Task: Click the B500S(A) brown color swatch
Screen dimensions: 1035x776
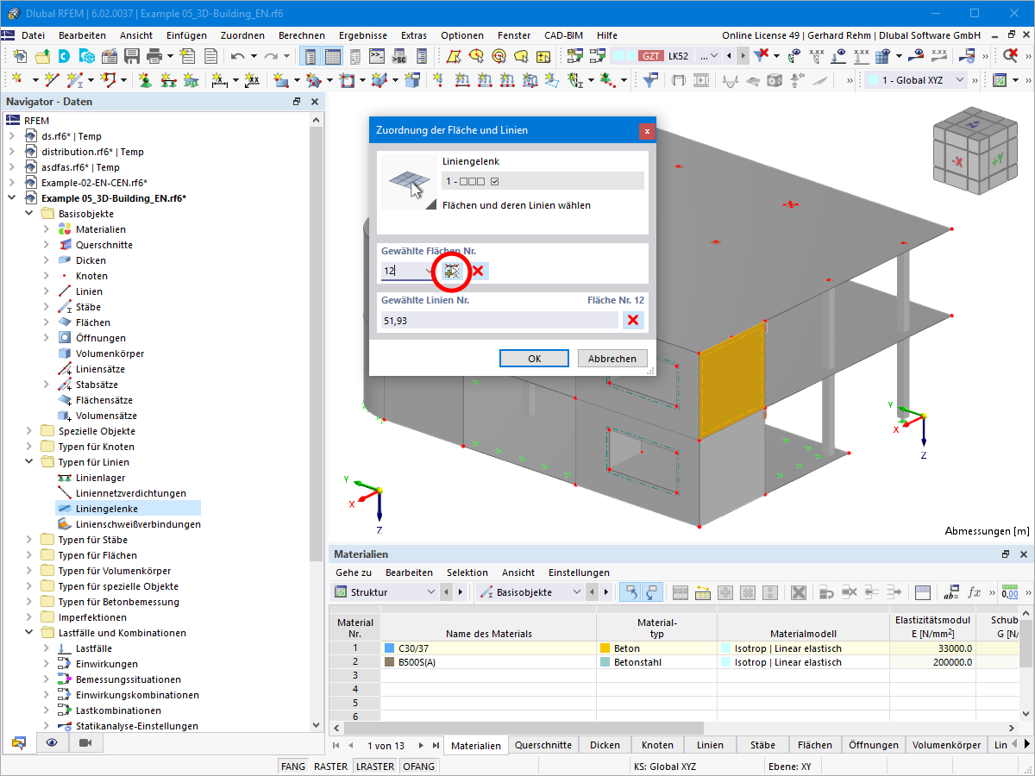Action: 389,662
